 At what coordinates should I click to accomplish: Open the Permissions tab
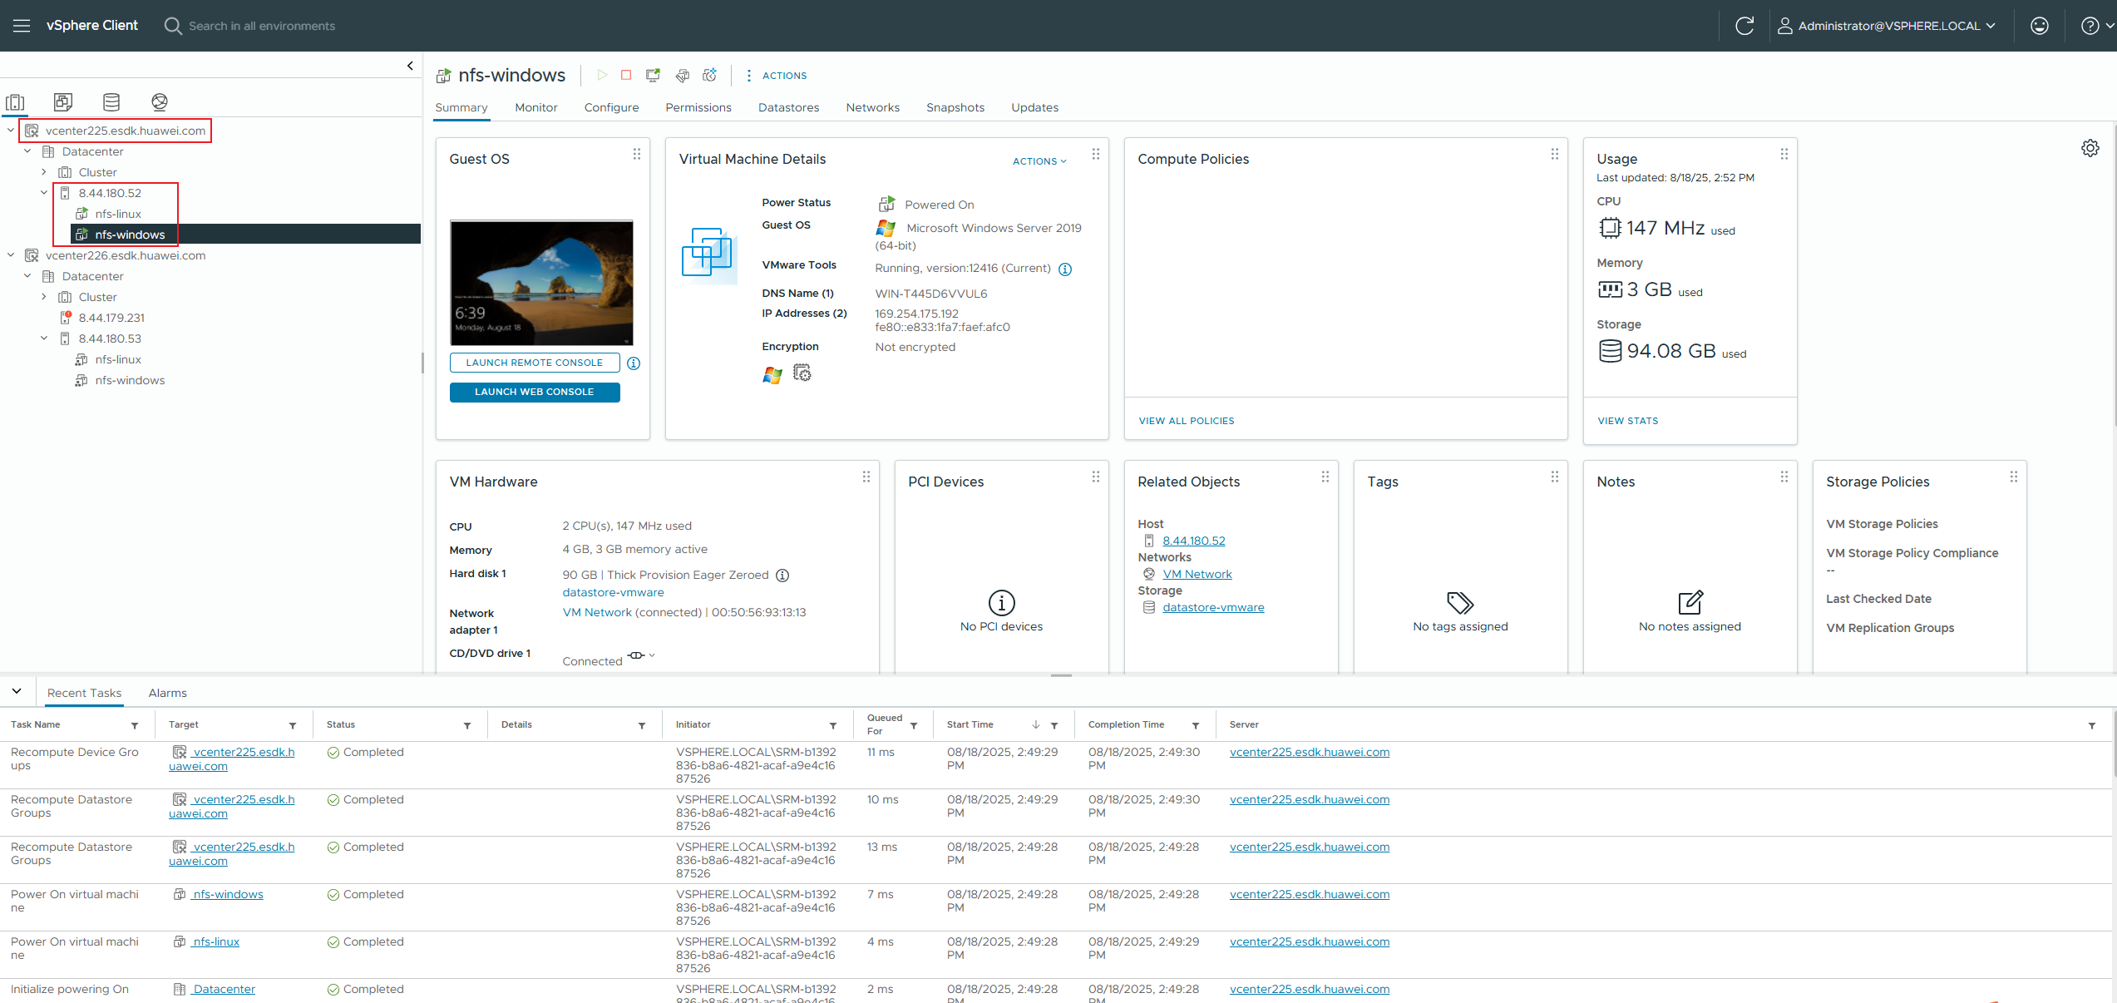pos(698,108)
